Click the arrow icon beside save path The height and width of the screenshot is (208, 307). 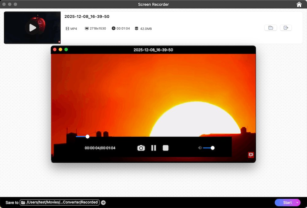tap(103, 202)
